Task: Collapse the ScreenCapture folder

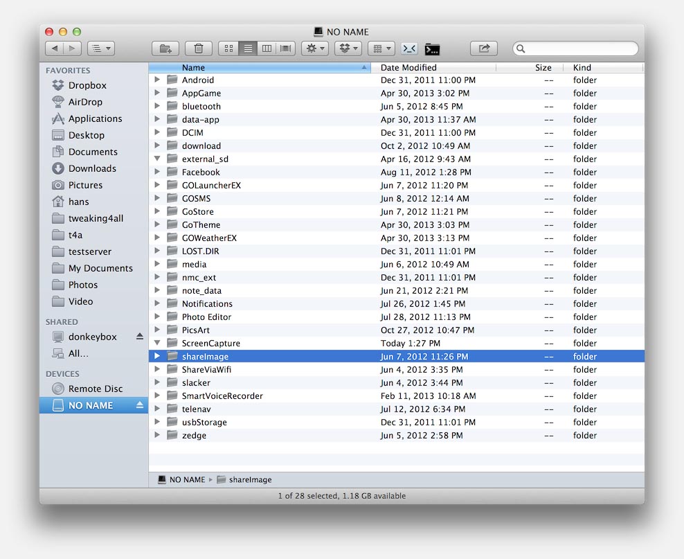Action: (x=157, y=343)
